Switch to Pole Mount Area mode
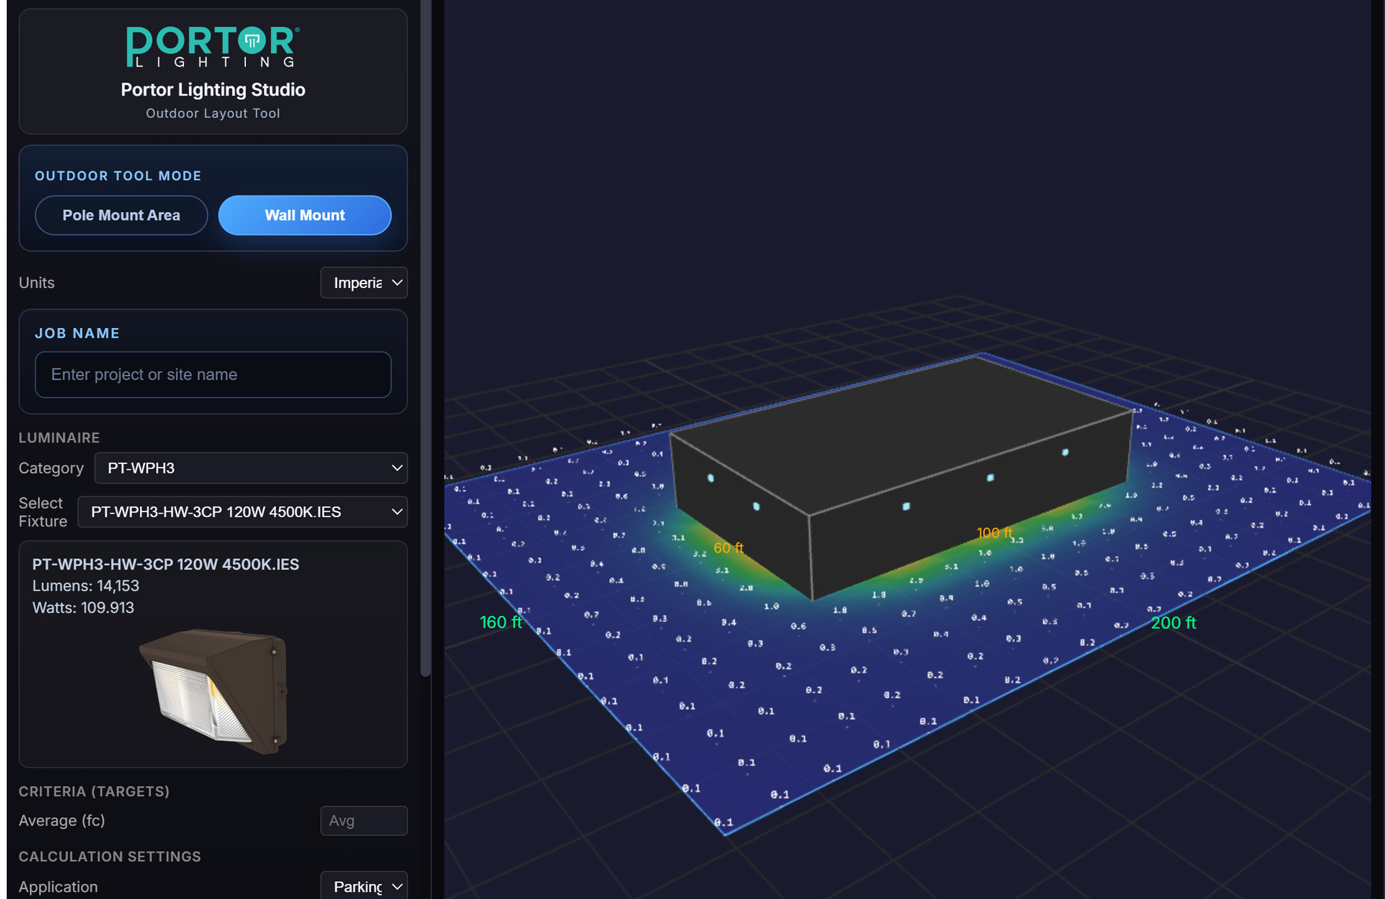This screenshot has height=899, width=1385. pyautogui.click(x=121, y=215)
